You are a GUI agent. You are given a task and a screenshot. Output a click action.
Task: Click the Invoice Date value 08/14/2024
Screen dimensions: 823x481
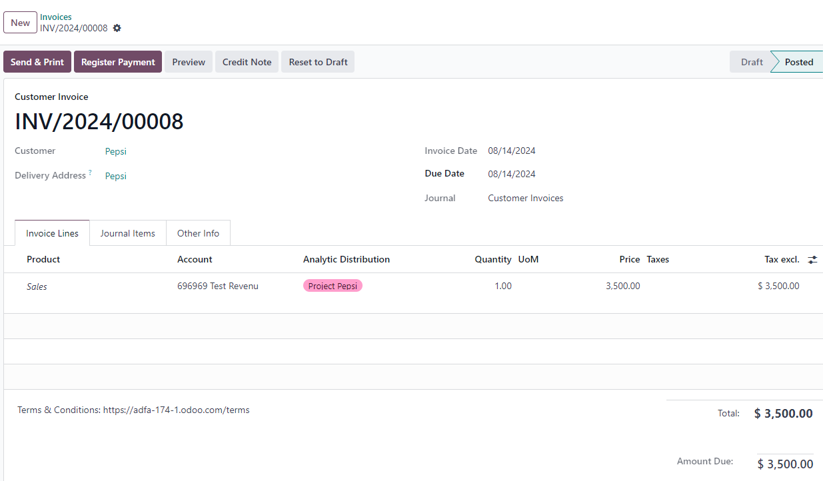pos(512,151)
